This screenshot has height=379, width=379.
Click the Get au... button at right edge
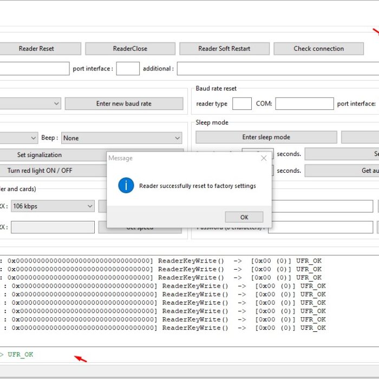coord(342,171)
